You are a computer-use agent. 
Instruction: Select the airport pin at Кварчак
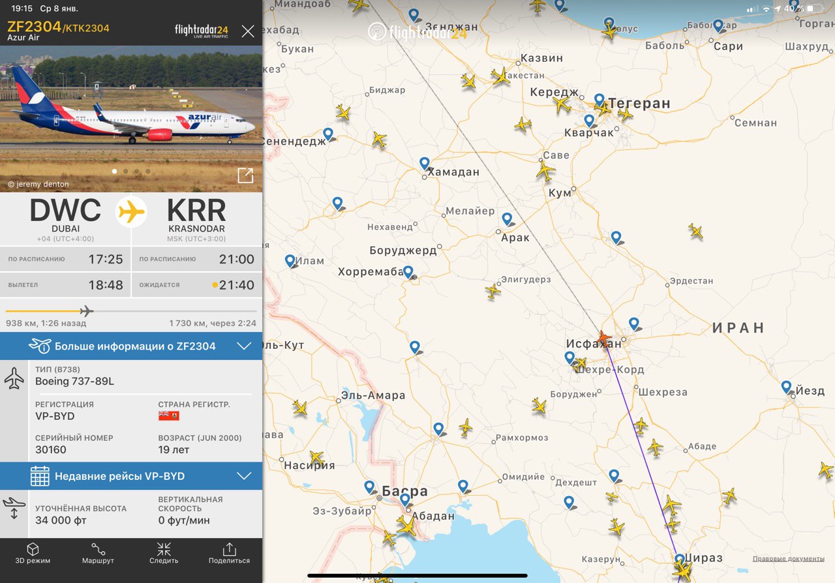click(x=589, y=121)
